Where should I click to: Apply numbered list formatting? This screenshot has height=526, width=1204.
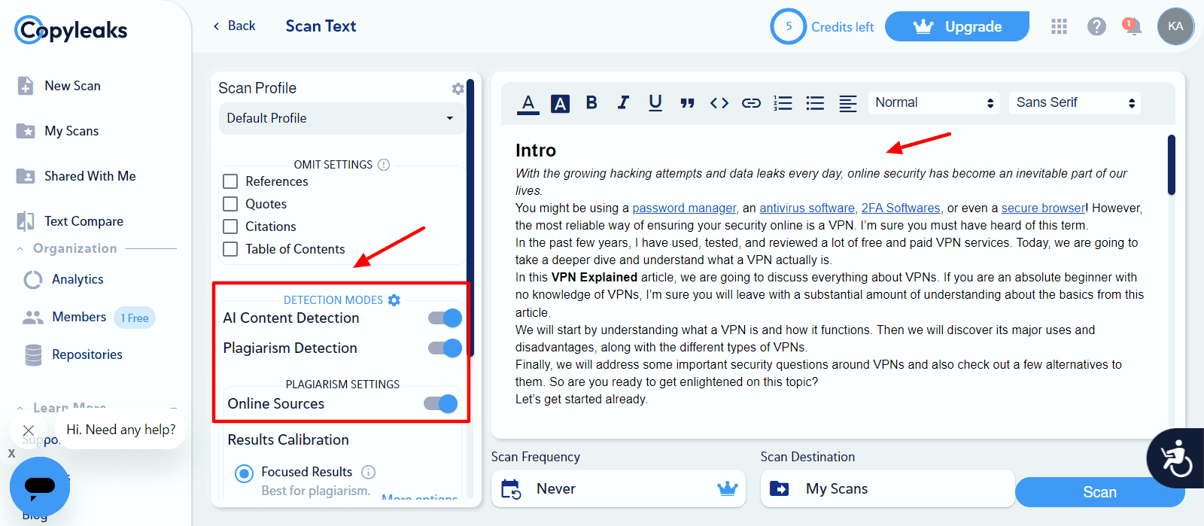click(x=783, y=103)
